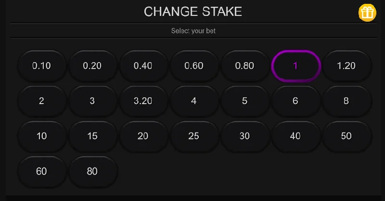385x201 pixels.
Task: Click the highlighted 1 stake option
Action: point(295,66)
